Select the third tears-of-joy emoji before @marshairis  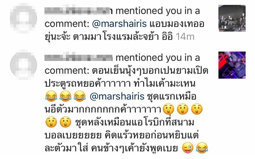pos(79,96)
